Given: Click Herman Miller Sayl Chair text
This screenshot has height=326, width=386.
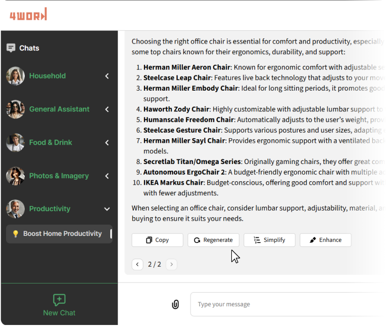Looking at the screenshot, I should 184,141.
